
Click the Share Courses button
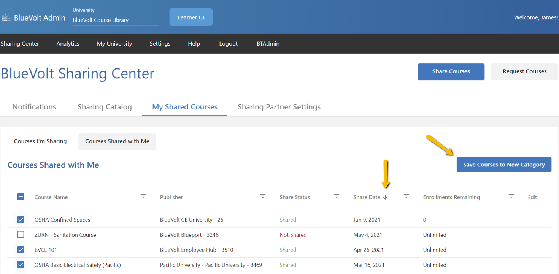[451, 71]
